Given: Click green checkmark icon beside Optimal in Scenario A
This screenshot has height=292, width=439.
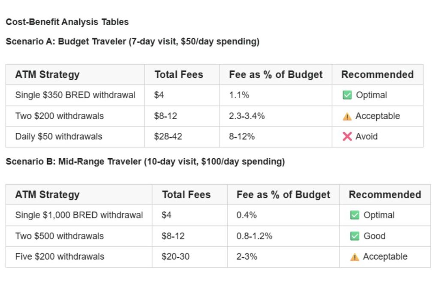Looking at the screenshot, I should point(347,95).
